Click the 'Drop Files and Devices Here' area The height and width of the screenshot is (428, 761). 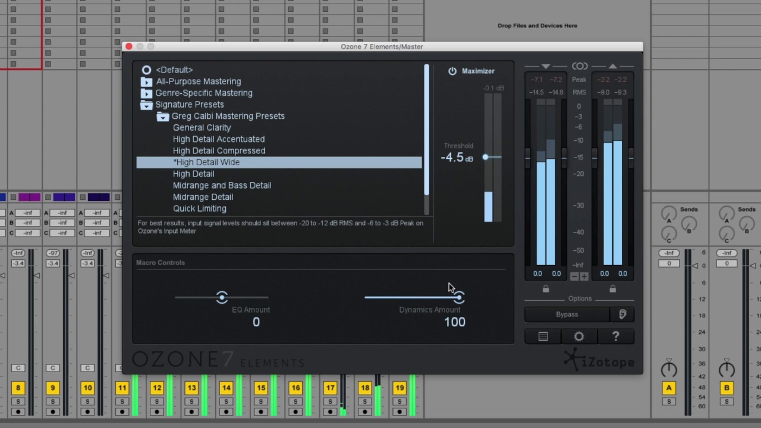[x=537, y=26]
